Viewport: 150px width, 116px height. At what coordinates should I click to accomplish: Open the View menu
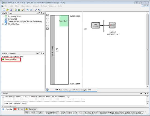17,6
